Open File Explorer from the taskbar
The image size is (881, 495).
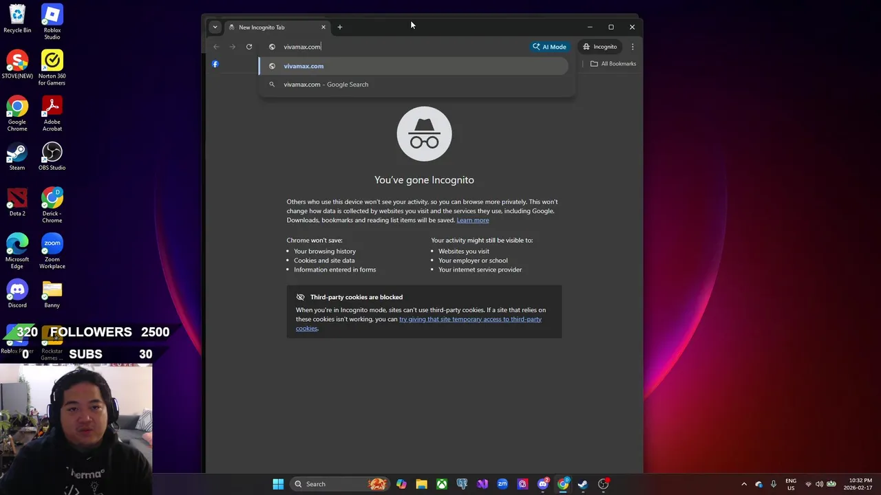coord(421,484)
